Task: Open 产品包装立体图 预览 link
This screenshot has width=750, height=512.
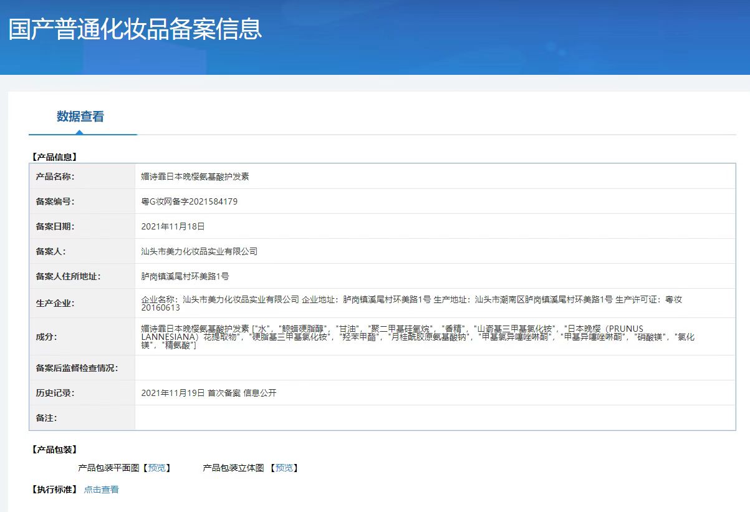Action: pos(284,468)
